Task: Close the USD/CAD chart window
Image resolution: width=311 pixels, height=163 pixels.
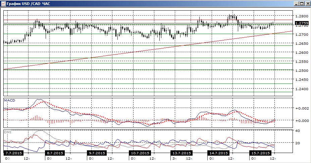Action: [x=307, y=4]
